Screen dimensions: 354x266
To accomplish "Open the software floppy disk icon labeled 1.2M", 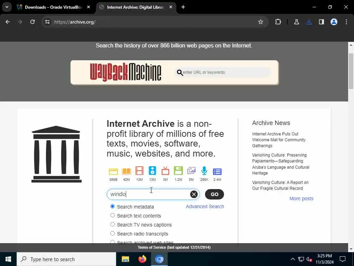I will pos(178,171).
